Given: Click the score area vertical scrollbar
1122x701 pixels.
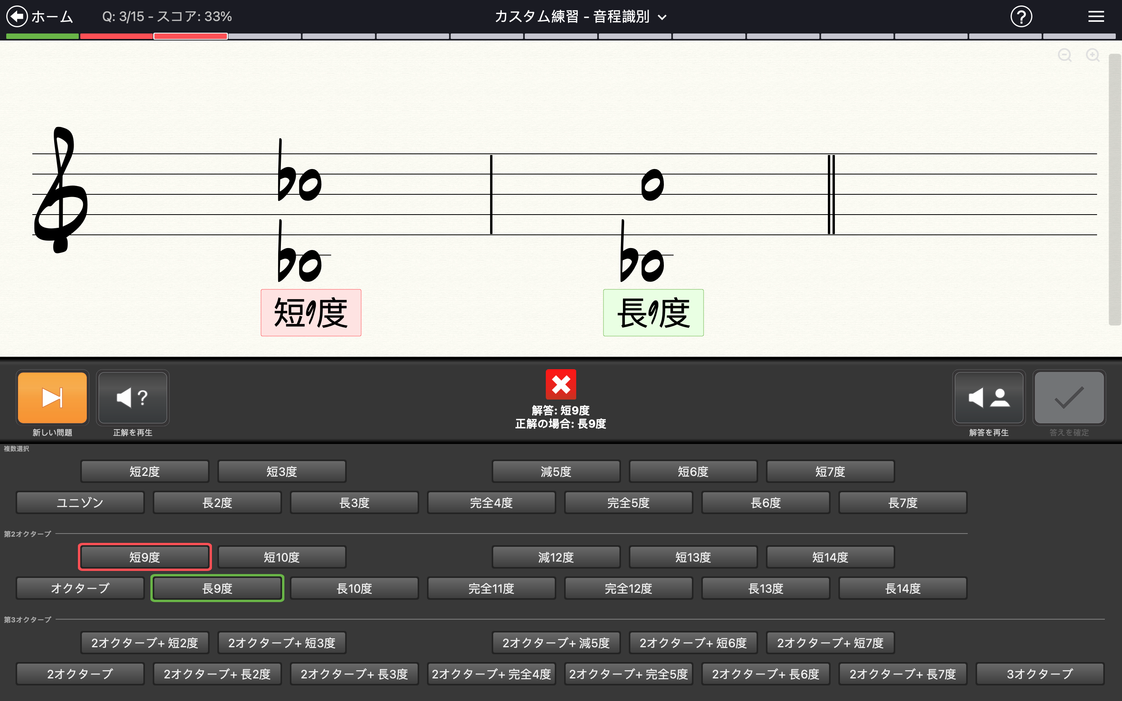Looking at the screenshot, I should tap(1114, 190).
